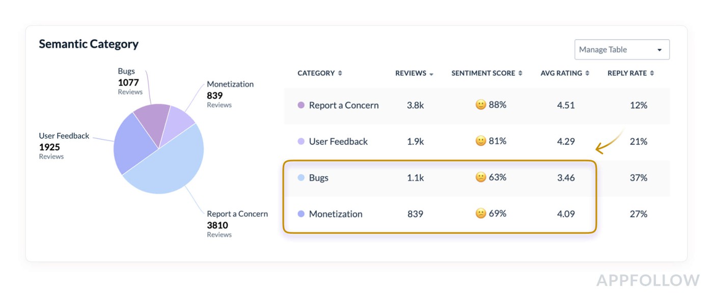The image size is (713, 299).
Task: Click the Monetization legend color dot
Action: click(x=301, y=214)
